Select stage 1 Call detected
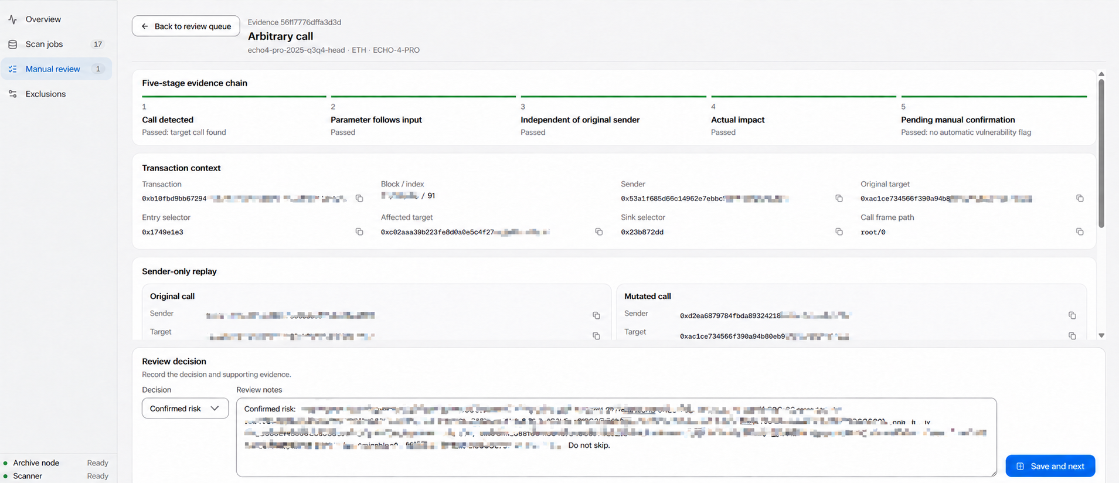This screenshot has width=1119, height=483. (234, 117)
